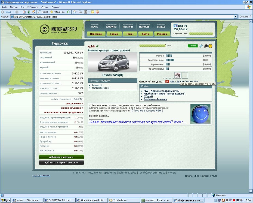Viewport: 253px width, 203px height.
Task: Open the Справка menu
Action: (56, 7)
